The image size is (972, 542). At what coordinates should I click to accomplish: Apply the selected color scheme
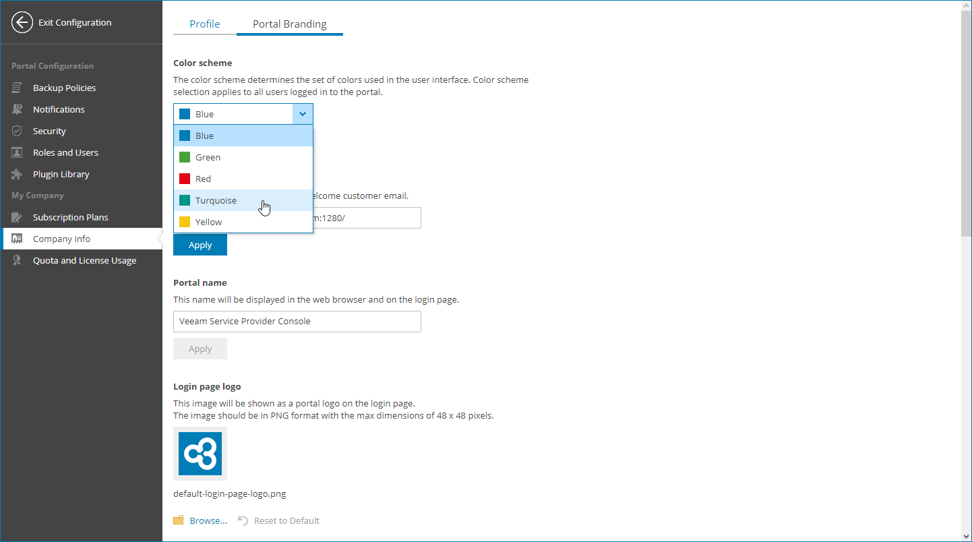tap(200, 244)
